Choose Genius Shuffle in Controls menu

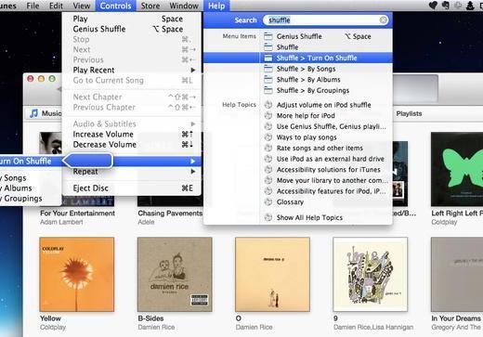coord(132,29)
